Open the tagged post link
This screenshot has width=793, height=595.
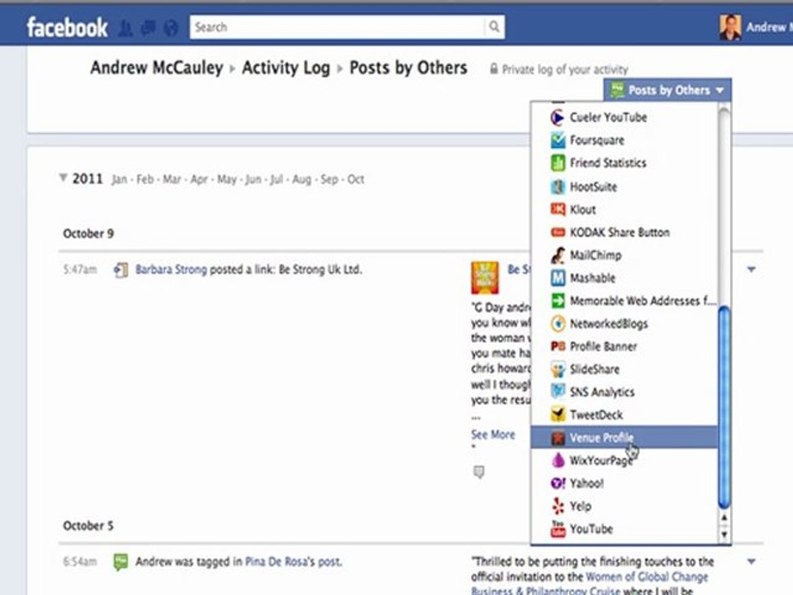click(330, 562)
